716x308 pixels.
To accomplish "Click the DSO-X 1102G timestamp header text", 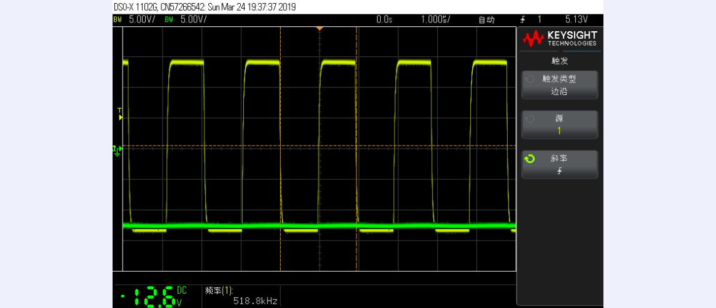I will 204,7.
